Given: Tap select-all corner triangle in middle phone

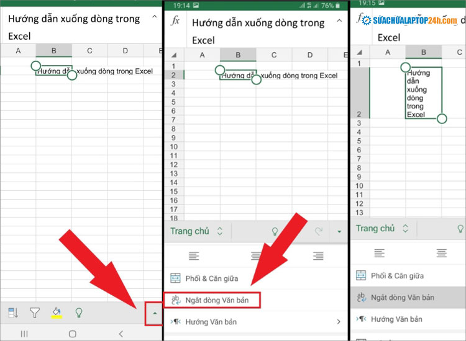Looking at the screenshot, I should (x=174, y=55).
